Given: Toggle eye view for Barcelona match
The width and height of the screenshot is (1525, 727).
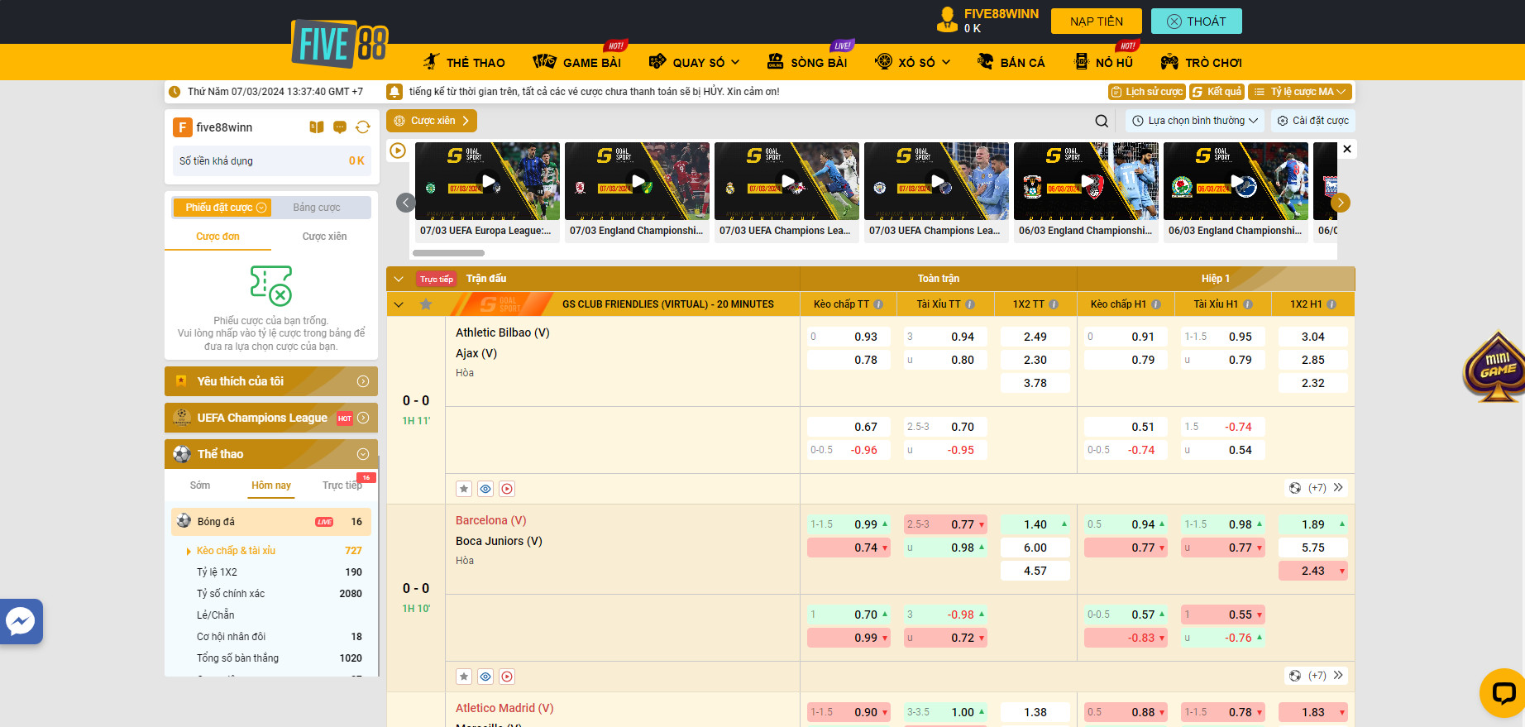Looking at the screenshot, I should tap(485, 677).
